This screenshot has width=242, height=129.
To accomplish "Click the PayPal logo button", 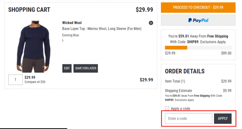I will [198, 20].
